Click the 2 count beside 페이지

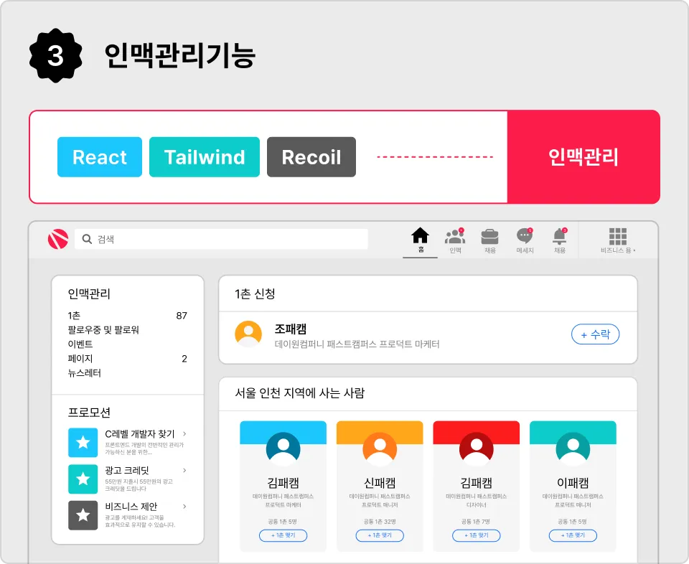click(184, 359)
